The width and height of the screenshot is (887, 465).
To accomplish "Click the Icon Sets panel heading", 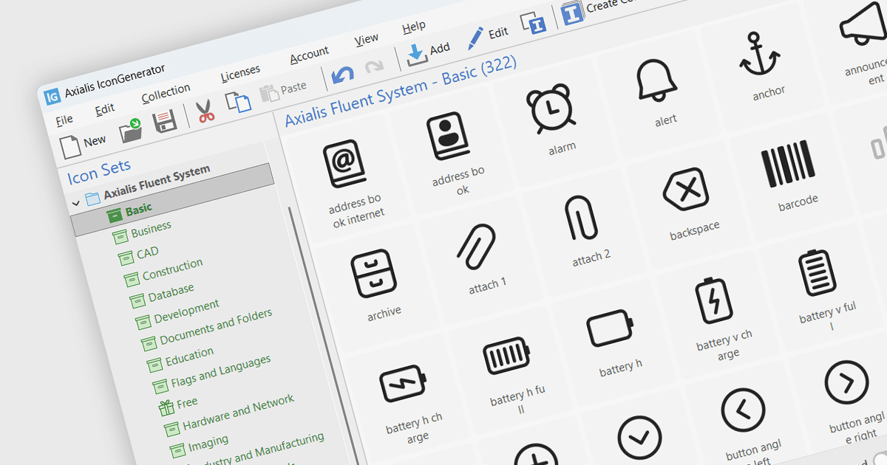I will pos(99,170).
